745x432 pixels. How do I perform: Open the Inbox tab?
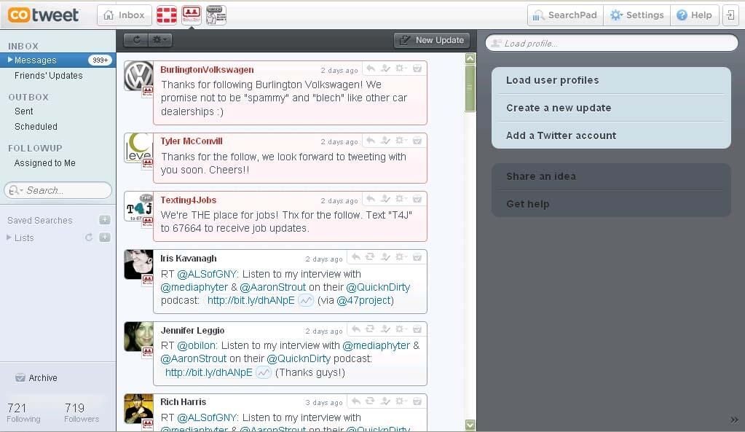[x=125, y=15]
